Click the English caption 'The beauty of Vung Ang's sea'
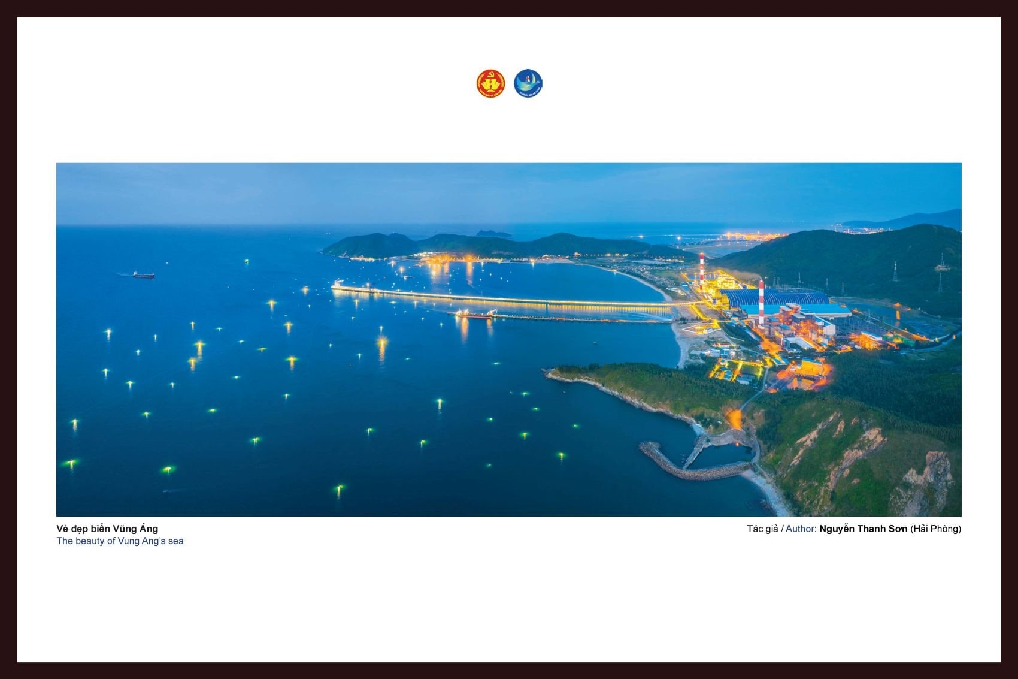Screen dimensions: 1018x679 click(120, 541)
